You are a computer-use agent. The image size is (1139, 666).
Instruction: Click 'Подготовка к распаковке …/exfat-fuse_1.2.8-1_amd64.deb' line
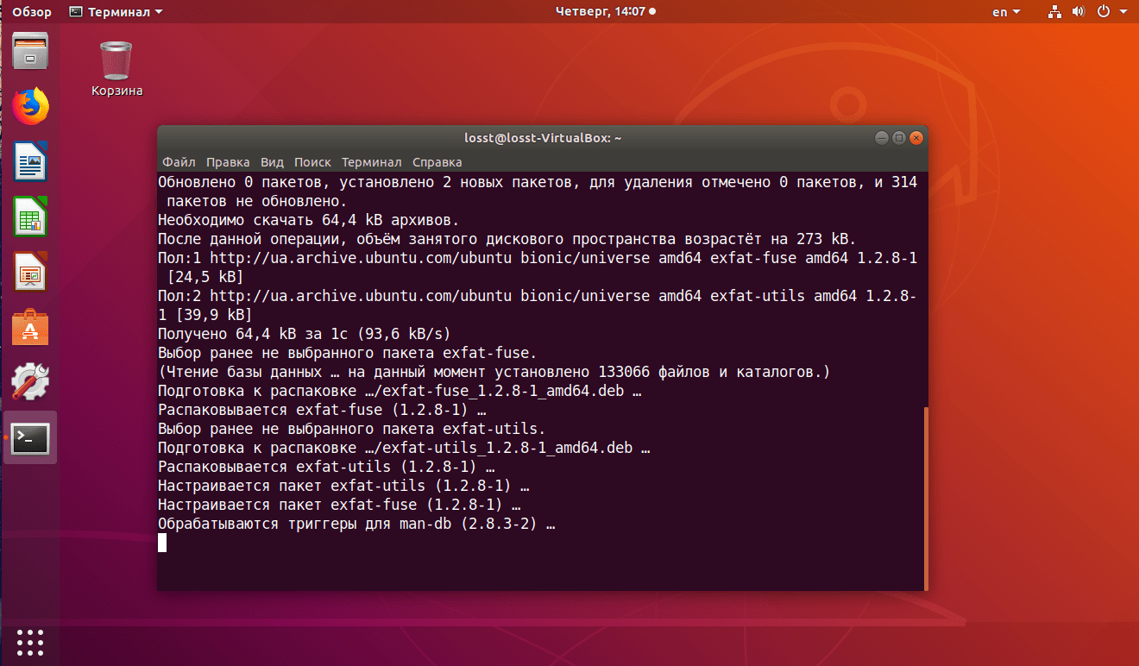[x=400, y=391]
